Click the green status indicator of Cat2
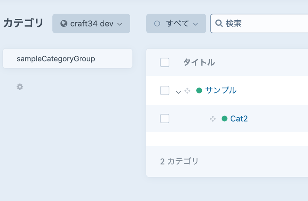Screen dimensions: 308x201 click(x=224, y=119)
